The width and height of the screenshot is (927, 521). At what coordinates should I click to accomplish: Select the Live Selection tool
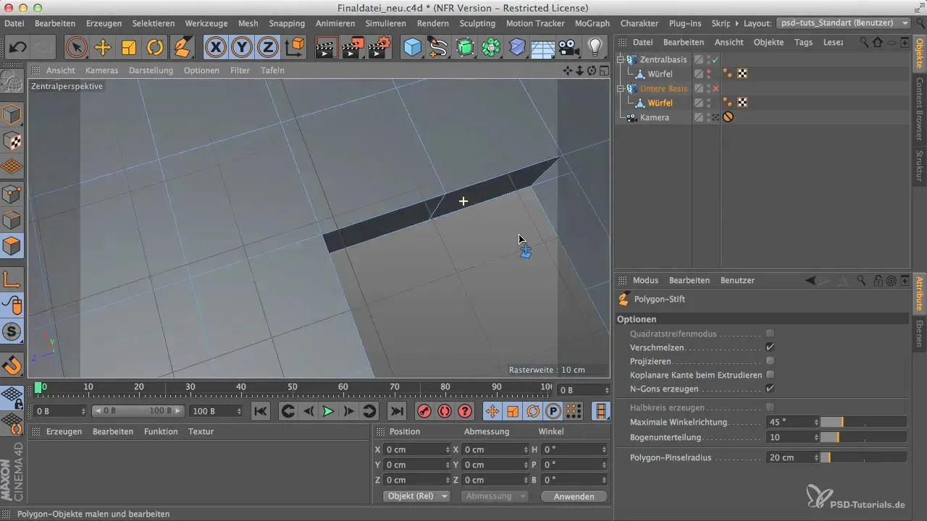[76, 48]
